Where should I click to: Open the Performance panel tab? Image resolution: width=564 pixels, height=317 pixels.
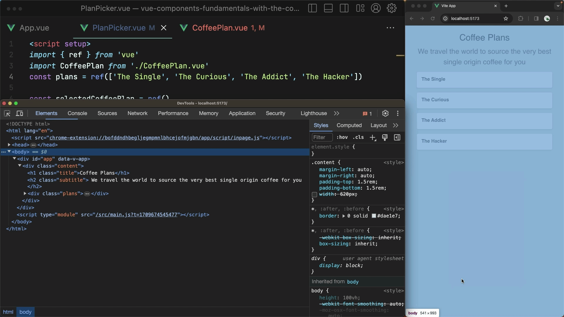[x=173, y=113]
